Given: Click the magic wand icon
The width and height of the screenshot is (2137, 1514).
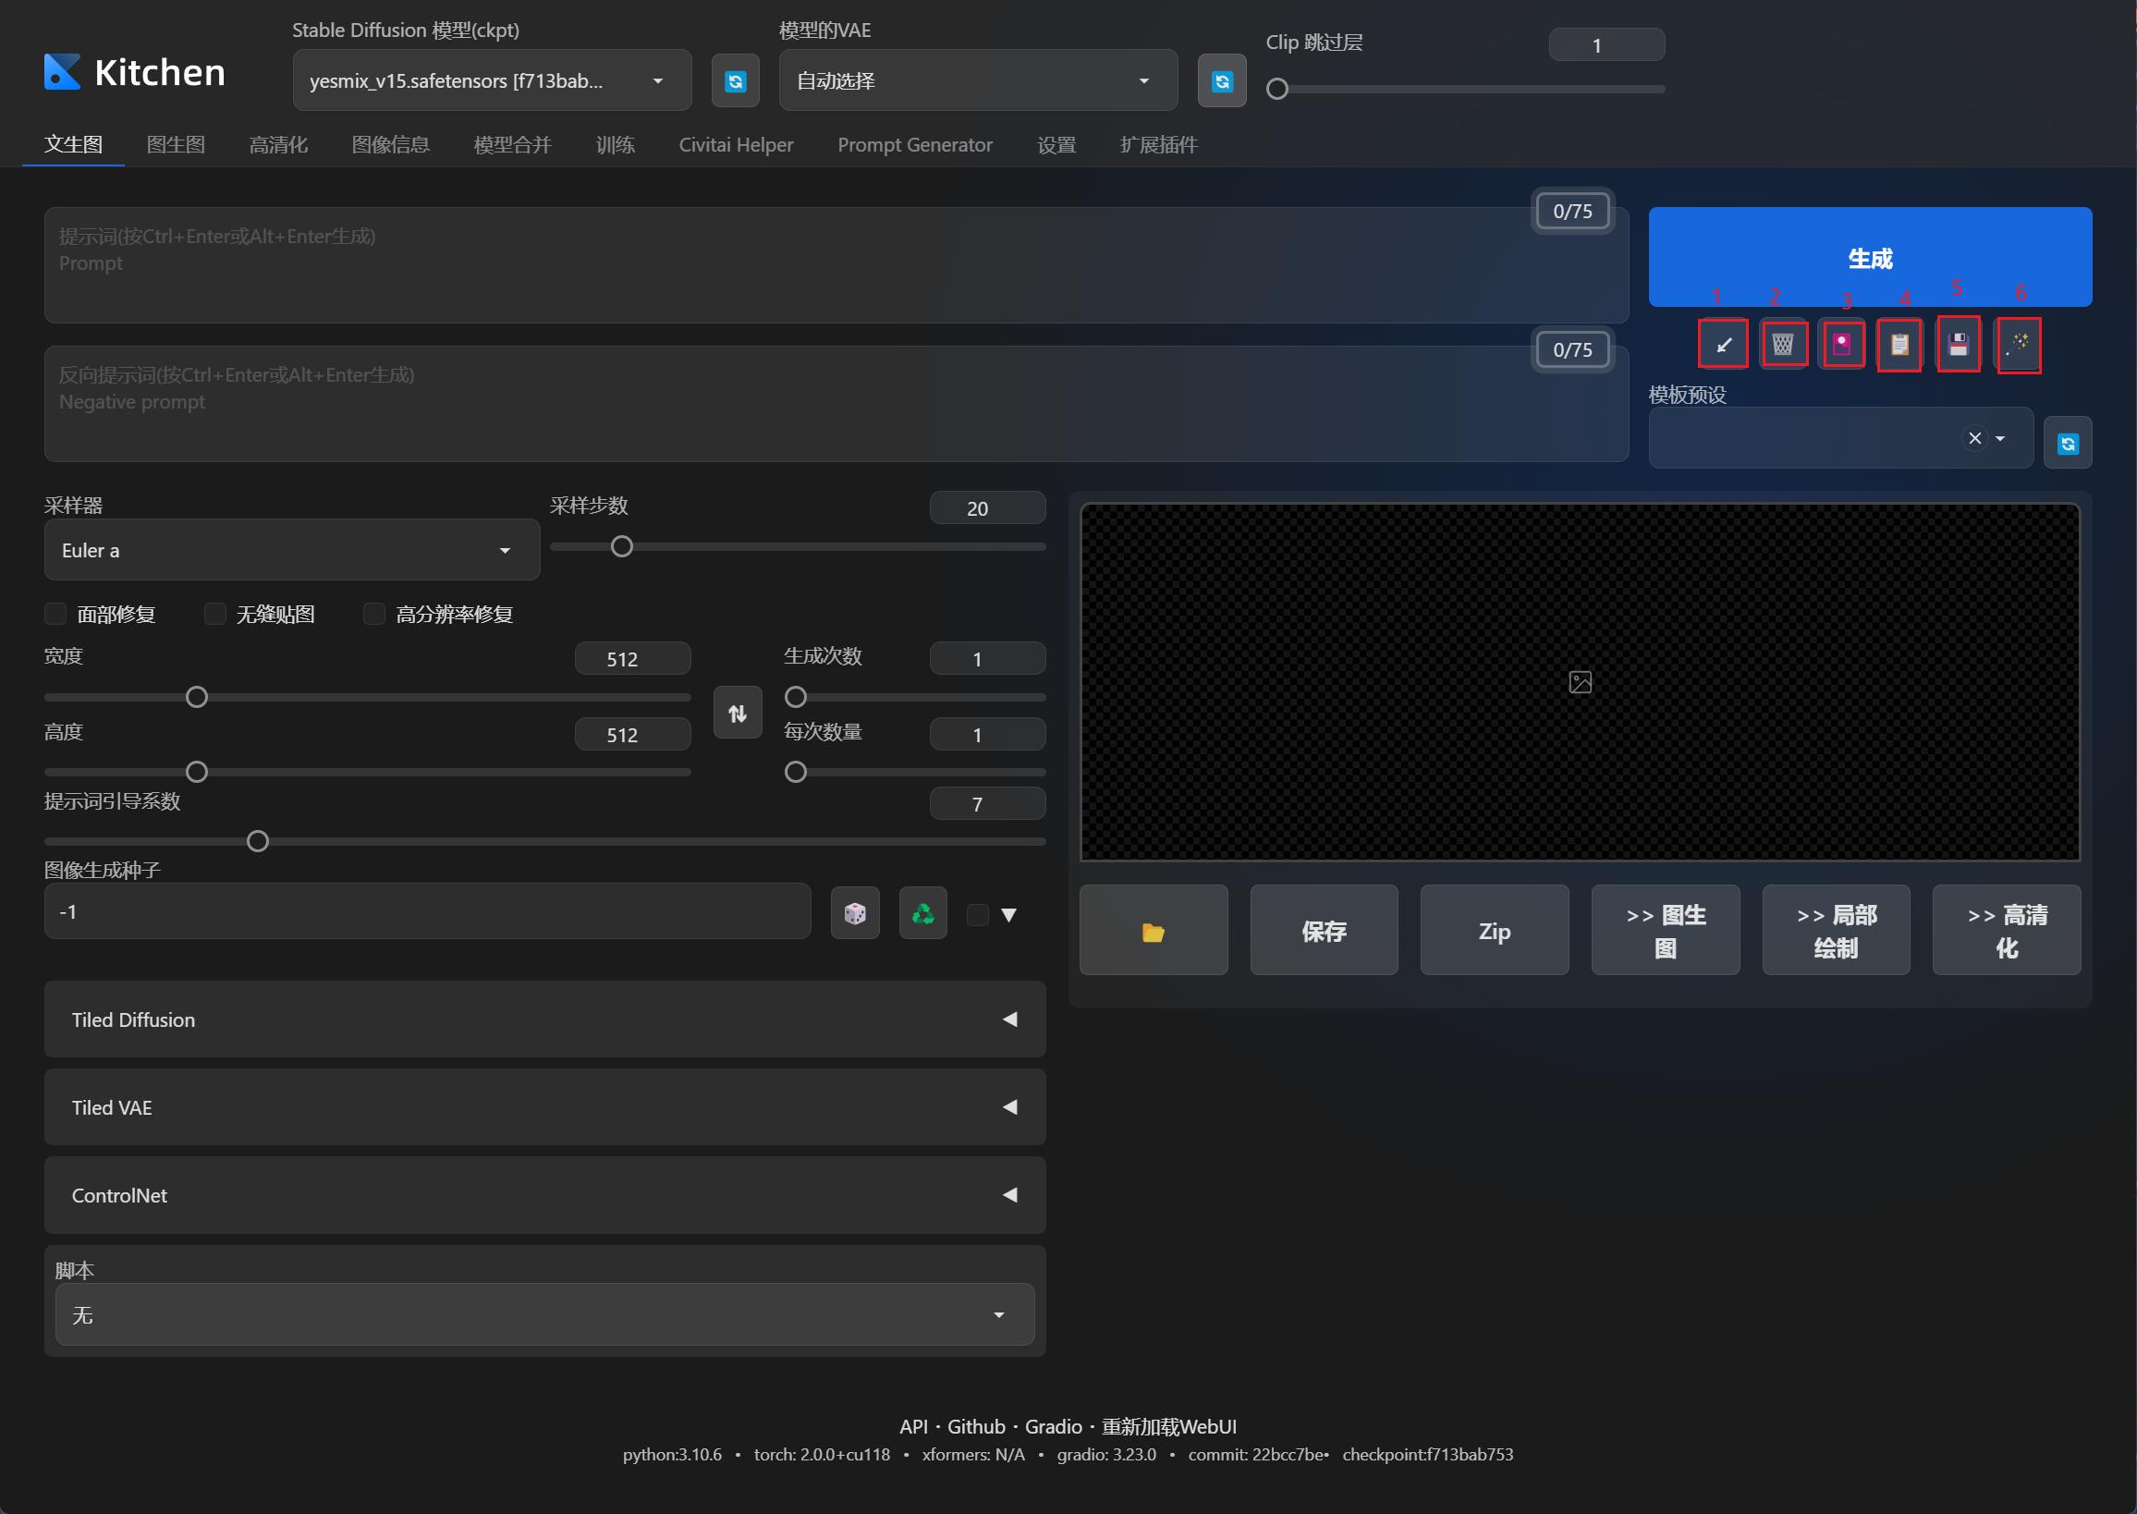Looking at the screenshot, I should [2018, 345].
